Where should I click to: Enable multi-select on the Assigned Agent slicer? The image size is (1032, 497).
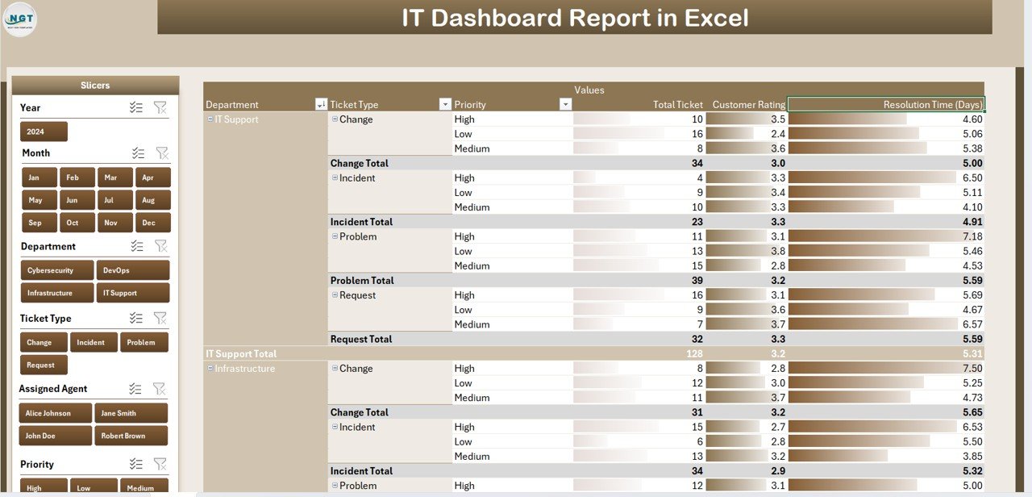tap(135, 388)
